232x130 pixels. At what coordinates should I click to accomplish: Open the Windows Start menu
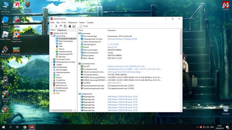[3, 127]
